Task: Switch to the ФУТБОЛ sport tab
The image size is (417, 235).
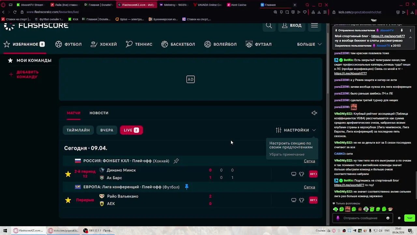Action: tap(68, 44)
